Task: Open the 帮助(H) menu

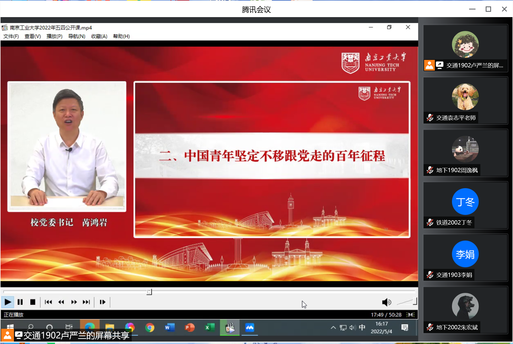Action: tap(121, 36)
